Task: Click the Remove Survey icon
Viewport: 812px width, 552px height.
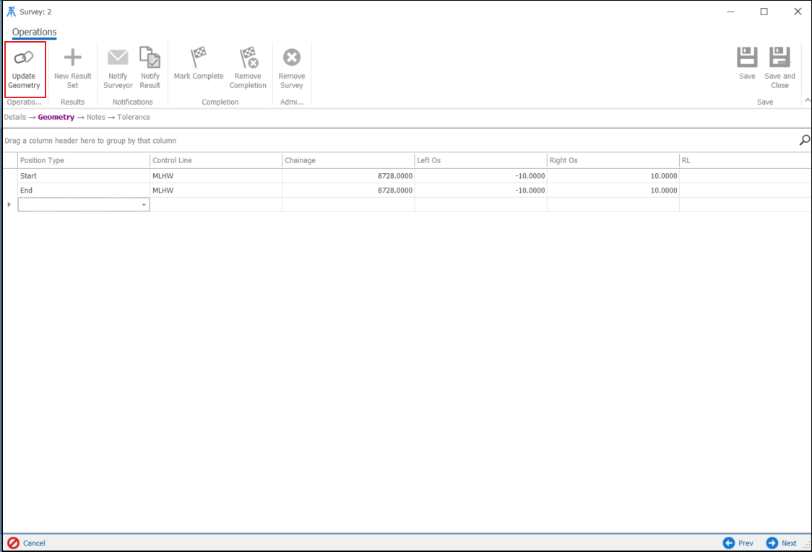Action: 291,58
